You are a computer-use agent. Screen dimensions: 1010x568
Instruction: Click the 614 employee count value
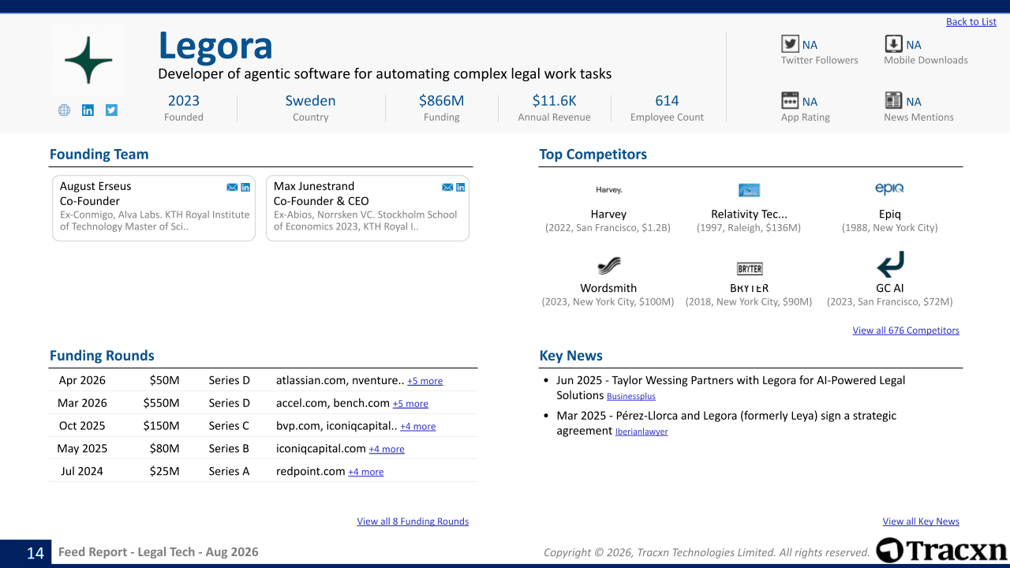point(667,101)
